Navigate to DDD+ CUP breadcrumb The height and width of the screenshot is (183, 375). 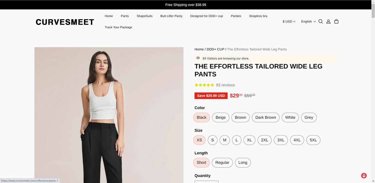coord(215,49)
